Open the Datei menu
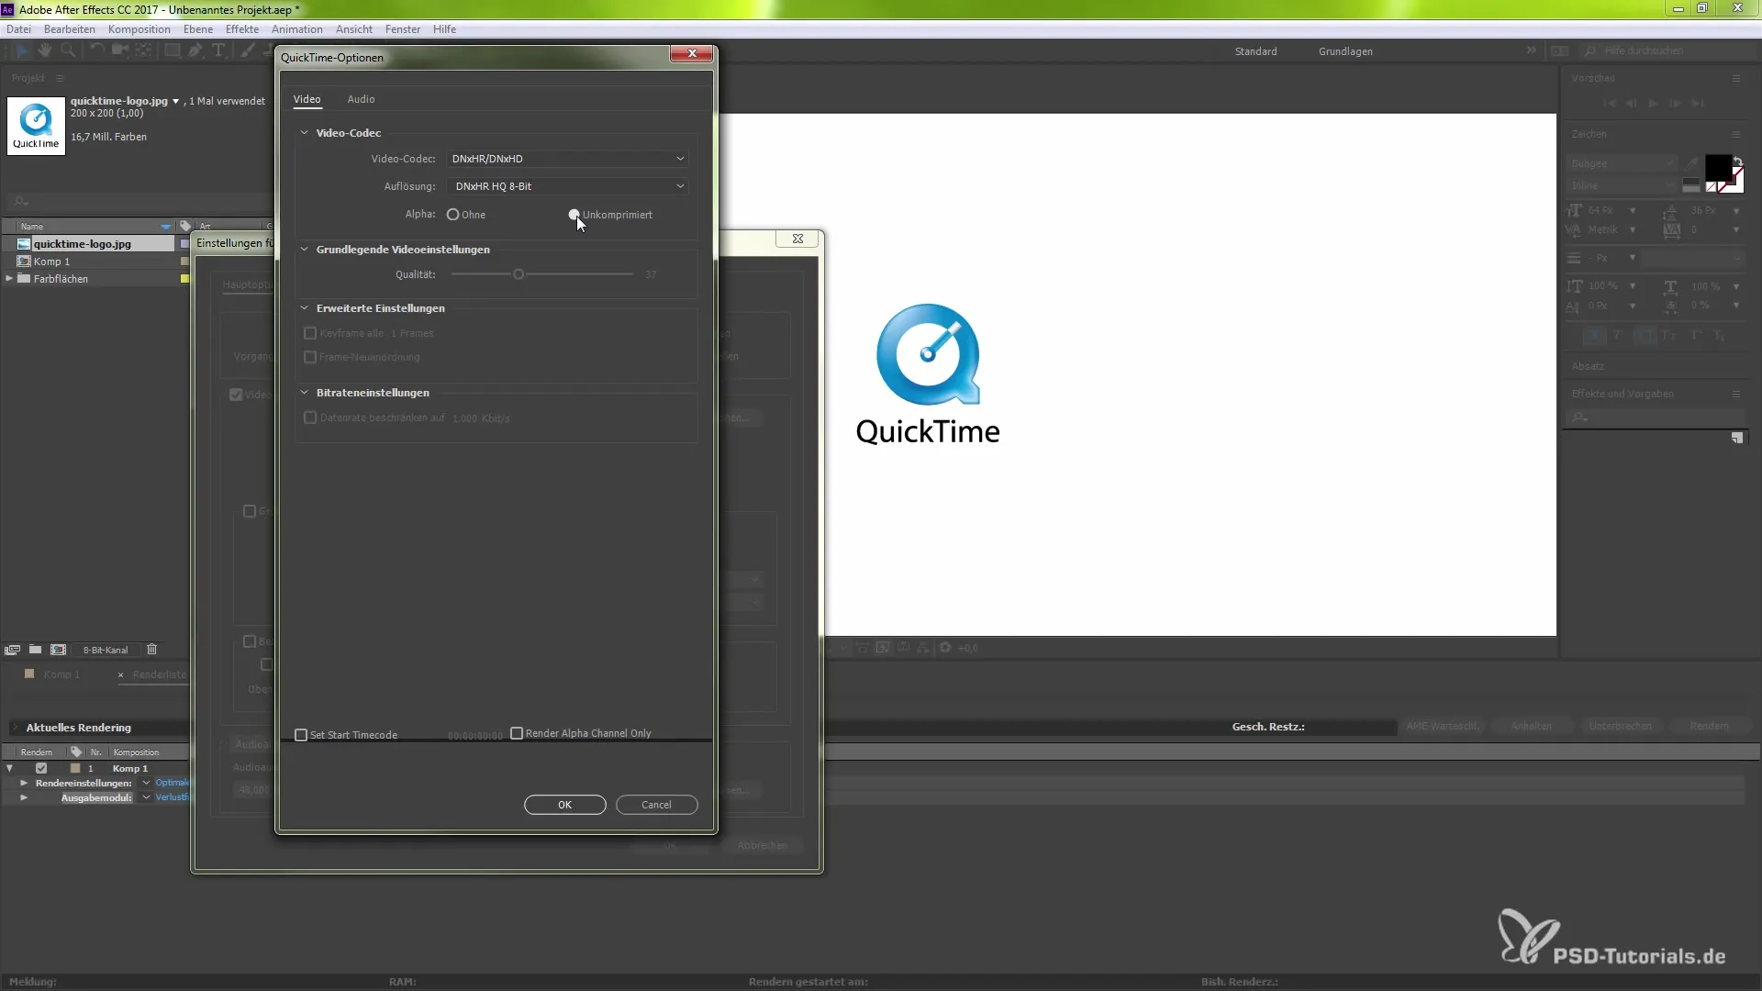Screen dimensions: 1762x991 [18, 29]
